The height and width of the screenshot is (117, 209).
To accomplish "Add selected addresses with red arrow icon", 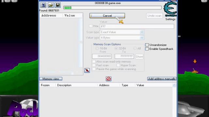I will tap(87, 70).
